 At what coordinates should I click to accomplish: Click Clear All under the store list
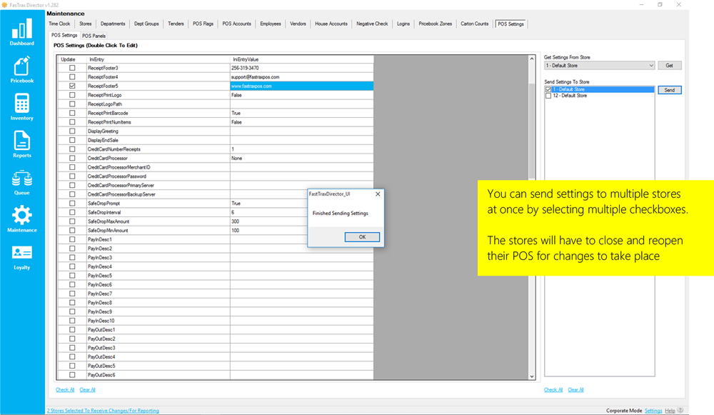point(575,390)
